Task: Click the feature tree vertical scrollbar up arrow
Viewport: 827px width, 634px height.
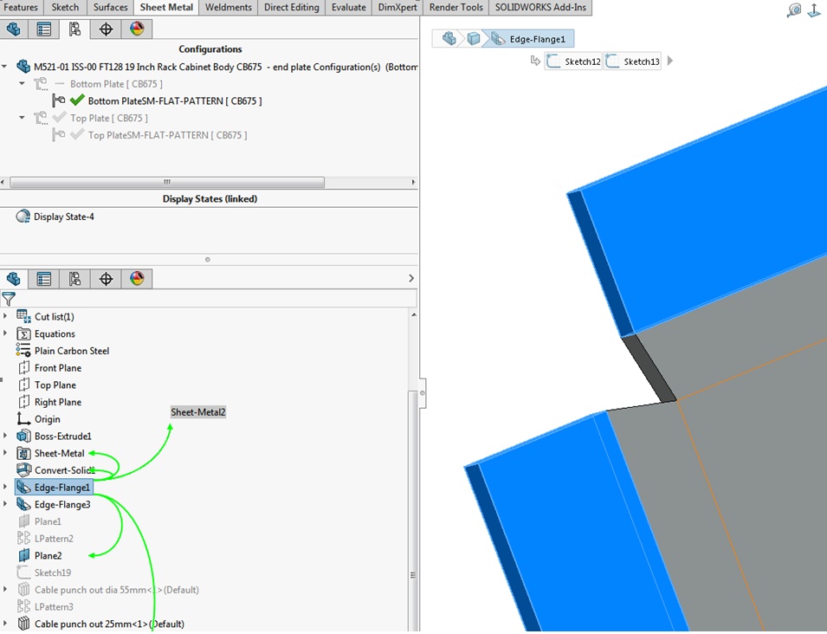Action: coord(414,315)
